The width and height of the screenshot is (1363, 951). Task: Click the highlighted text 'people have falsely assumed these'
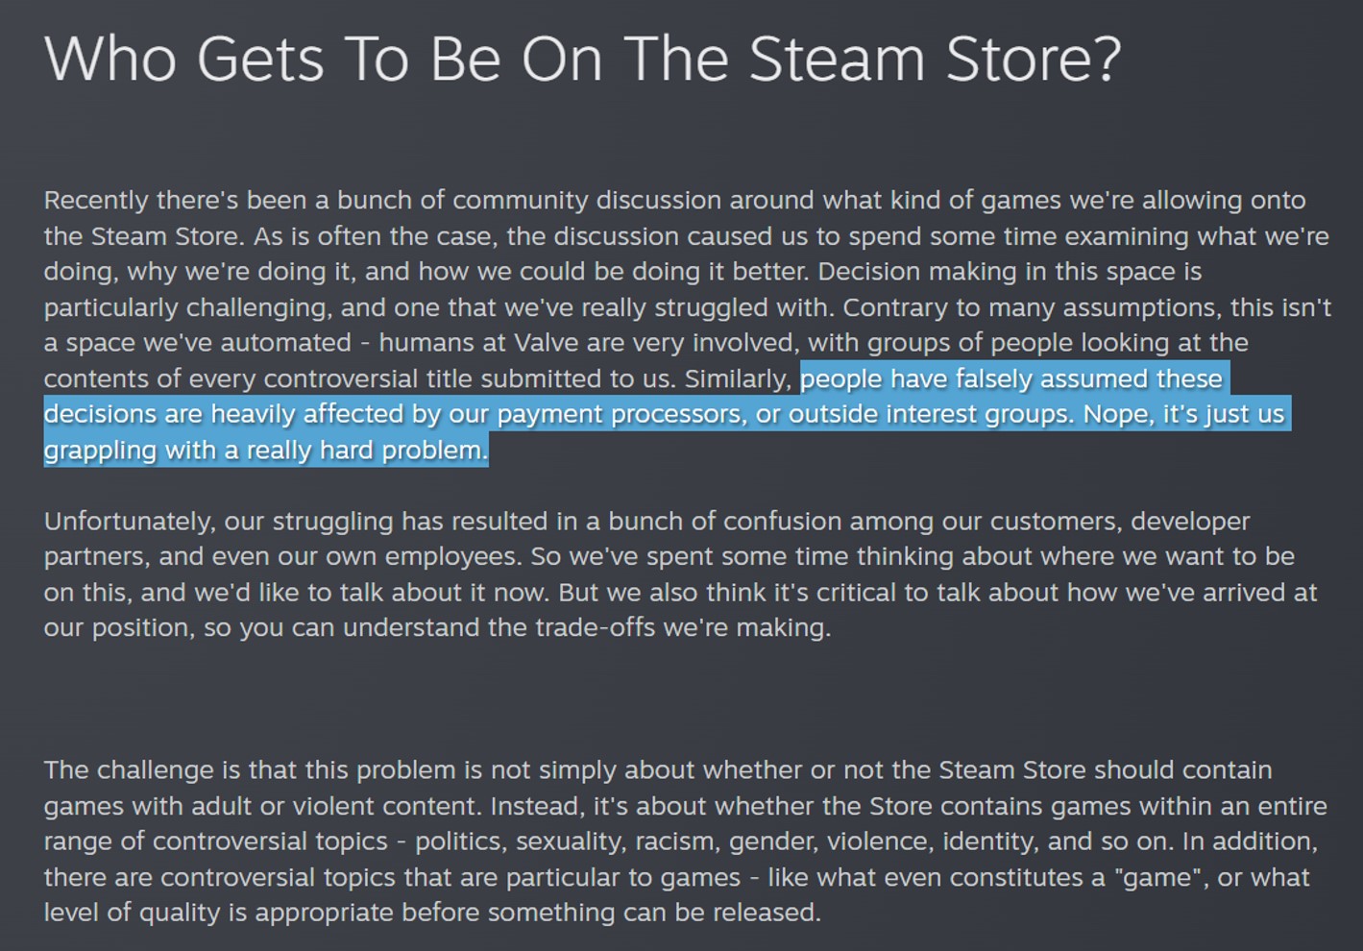click(x=1011, y=378)
